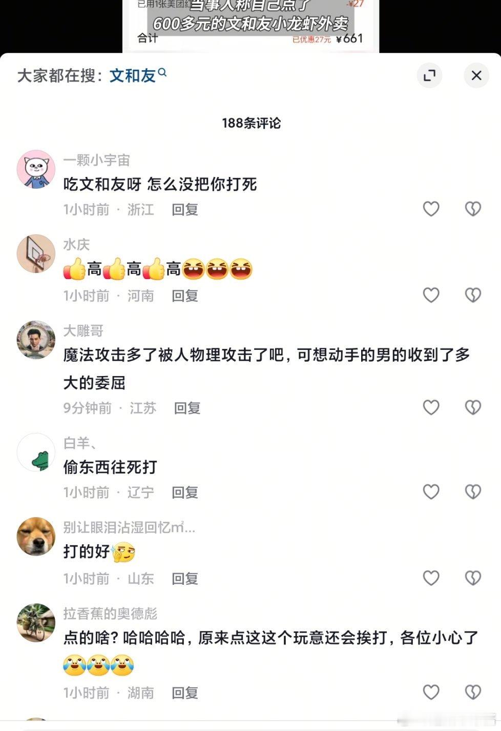Close the comments panel
The height and width of the screenshot is (731, 501).
pyautogui.click(x=476, y=76)
